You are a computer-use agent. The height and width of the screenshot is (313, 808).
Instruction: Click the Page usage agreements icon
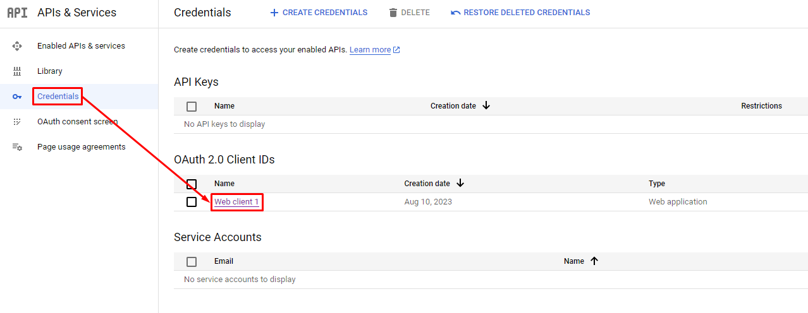tap(17, 147)
